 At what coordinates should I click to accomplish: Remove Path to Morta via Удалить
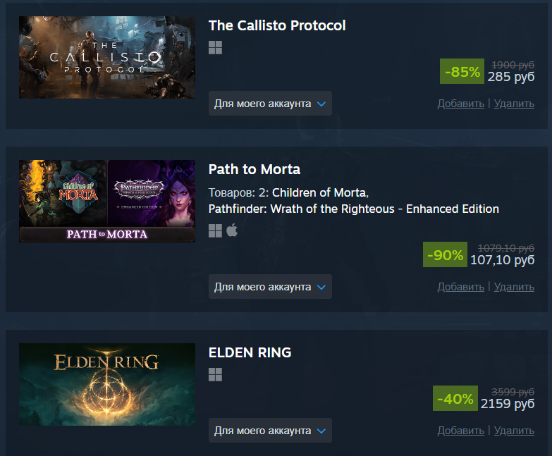tap(514, 287)
